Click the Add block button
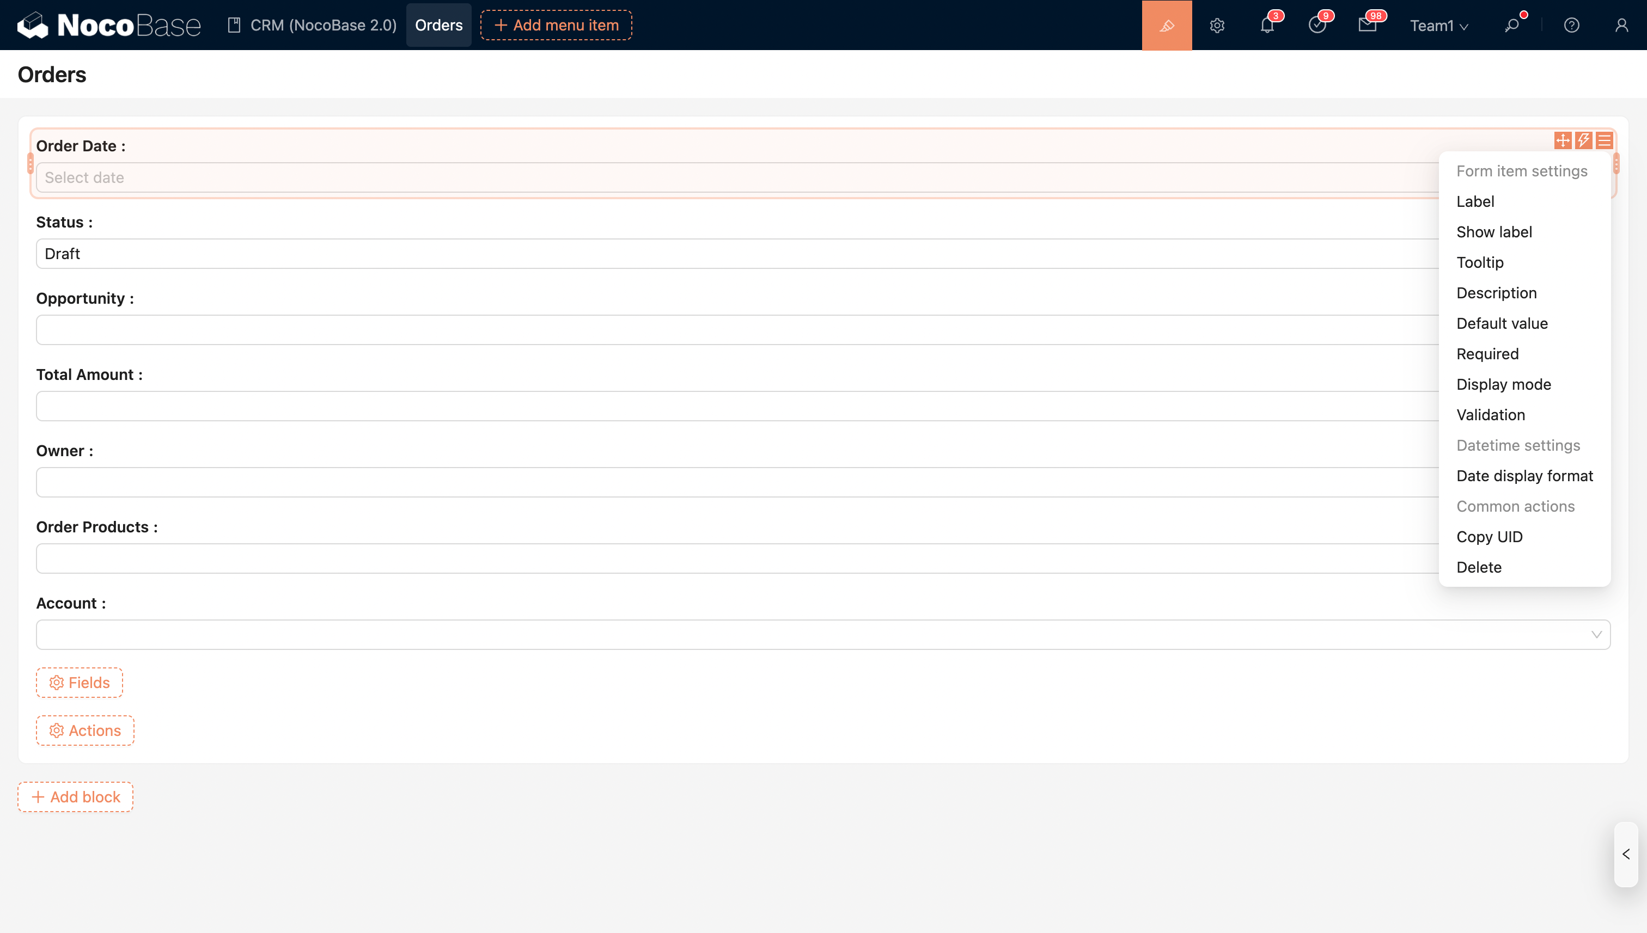The width and height of the screenshot is (1647, 933). 76,796
